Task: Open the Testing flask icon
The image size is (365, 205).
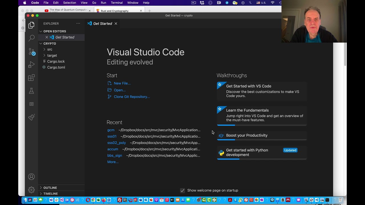Action: [31, 91]
